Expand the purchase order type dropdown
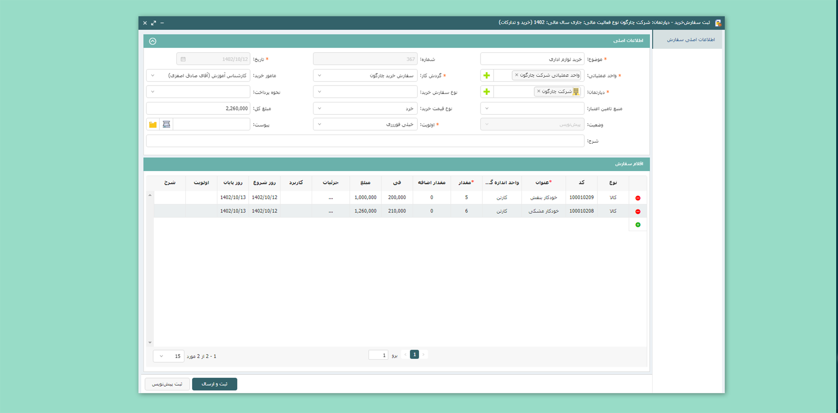The image size is (838, 413). pos(365,92)
